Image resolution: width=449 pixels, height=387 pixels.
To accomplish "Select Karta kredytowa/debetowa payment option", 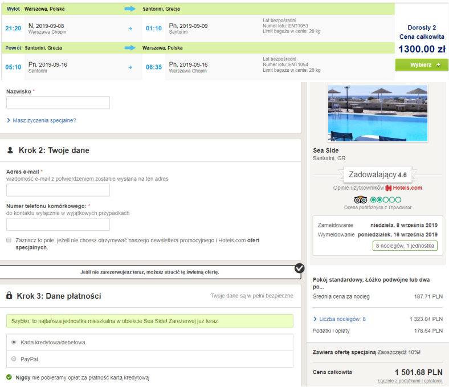I will (14, 342).
